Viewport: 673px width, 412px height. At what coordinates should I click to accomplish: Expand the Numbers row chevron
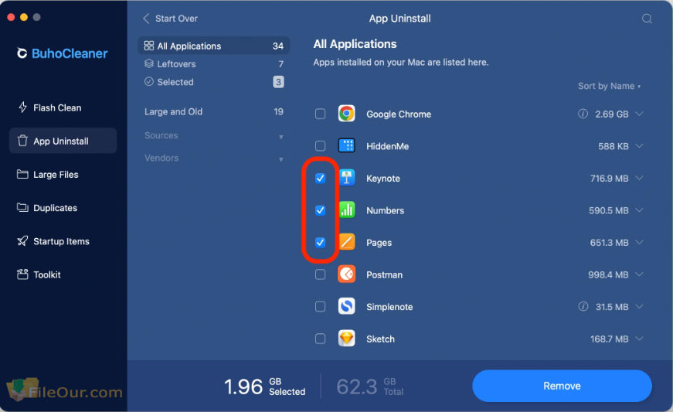(x=639, y=209)
